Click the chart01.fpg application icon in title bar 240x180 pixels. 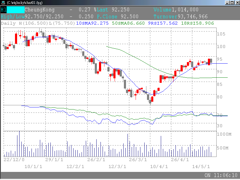click(x=3, y=2)
